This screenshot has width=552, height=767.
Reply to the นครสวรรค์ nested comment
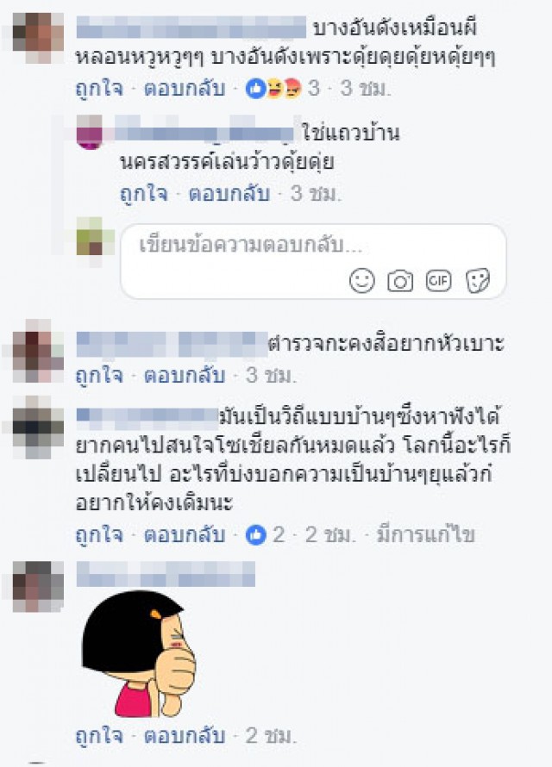[229, 194]
